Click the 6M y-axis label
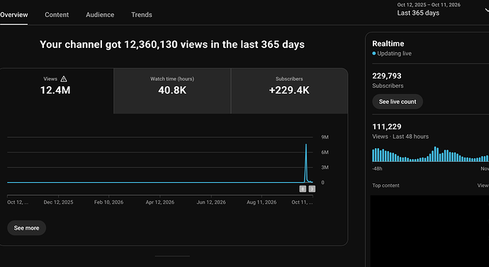Screen dimensions: 489x267 pyautogui.click(x=325, y=152)
